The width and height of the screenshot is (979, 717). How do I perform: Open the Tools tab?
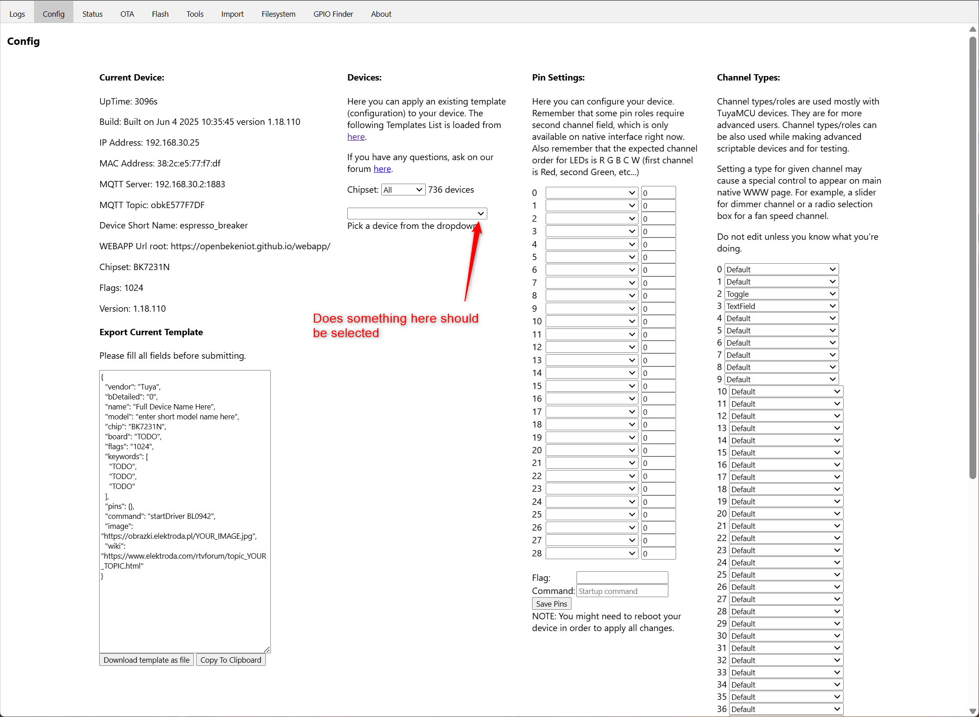point(195,14)
